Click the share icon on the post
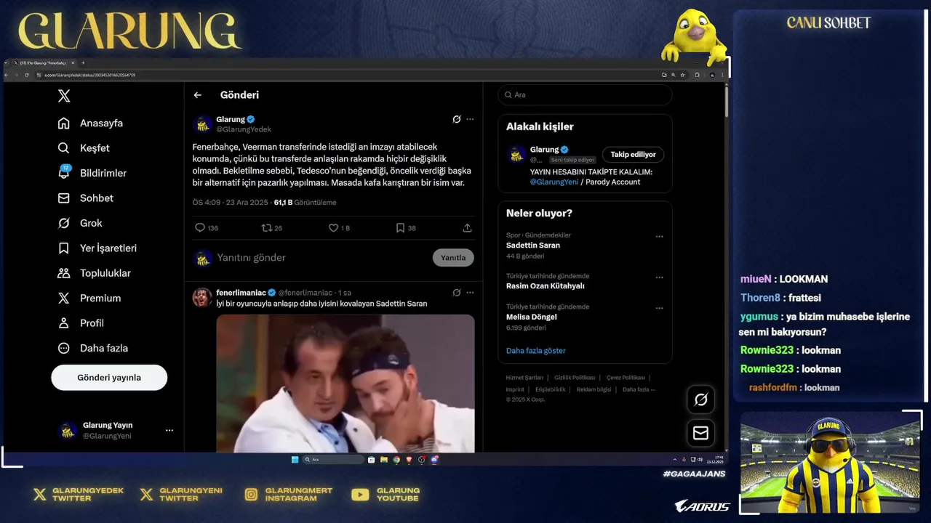Viewport: 931px width, 523px height. click(x=467, y=228)
